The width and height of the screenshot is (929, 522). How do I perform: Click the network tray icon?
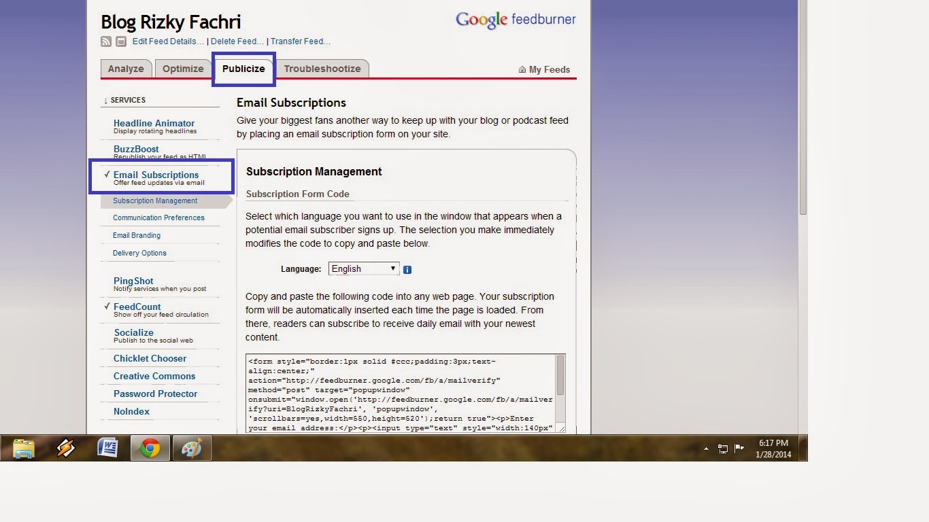click(722, 449)
